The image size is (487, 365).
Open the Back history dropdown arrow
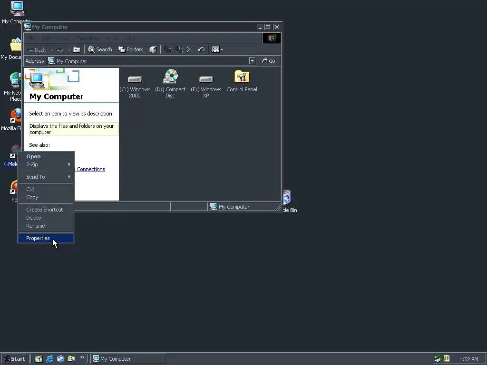coord(51,49)
